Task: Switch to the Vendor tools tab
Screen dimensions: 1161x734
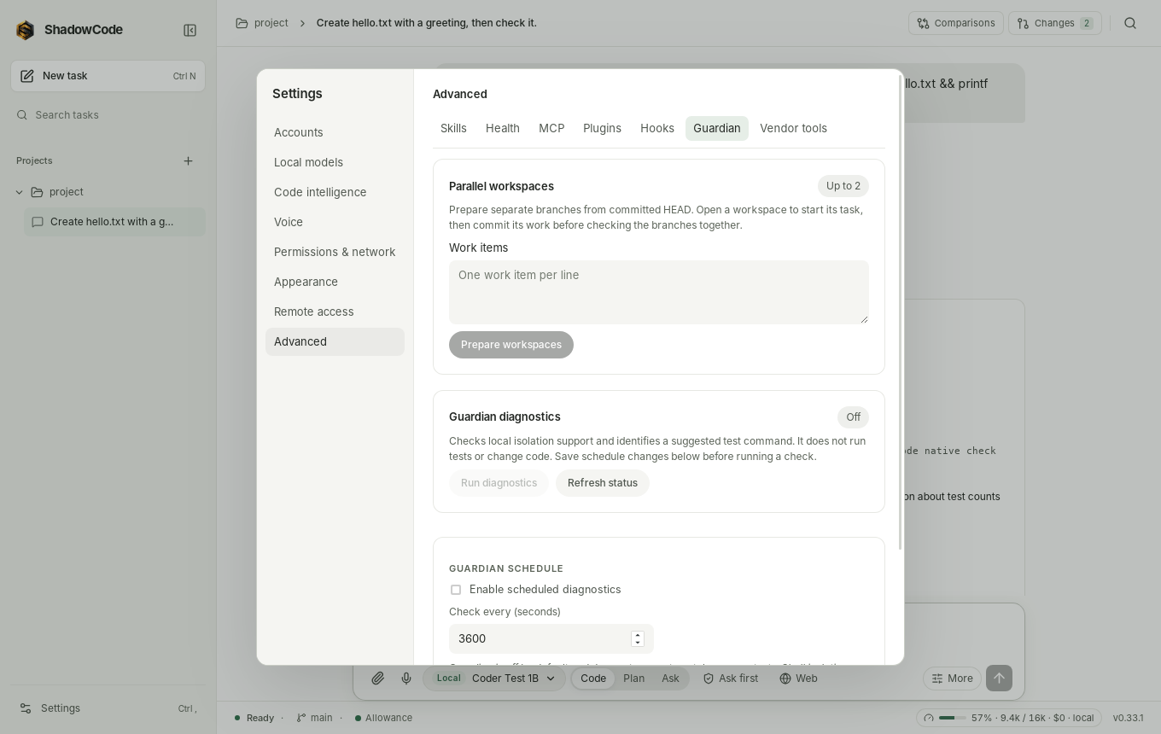Action: [x=793, y=128]
